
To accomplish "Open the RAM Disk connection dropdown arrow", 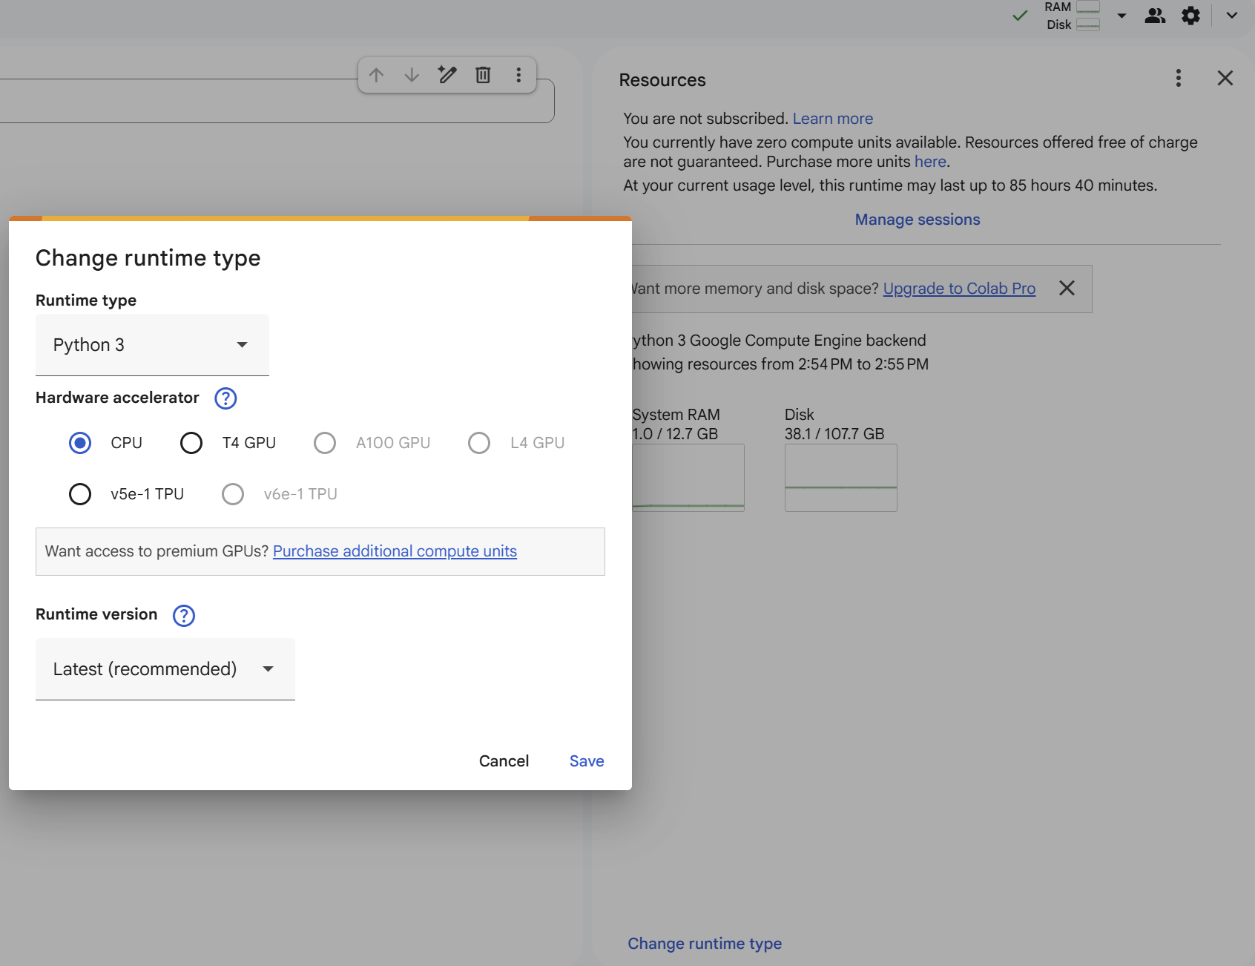I will click(x=1121, y=16).
